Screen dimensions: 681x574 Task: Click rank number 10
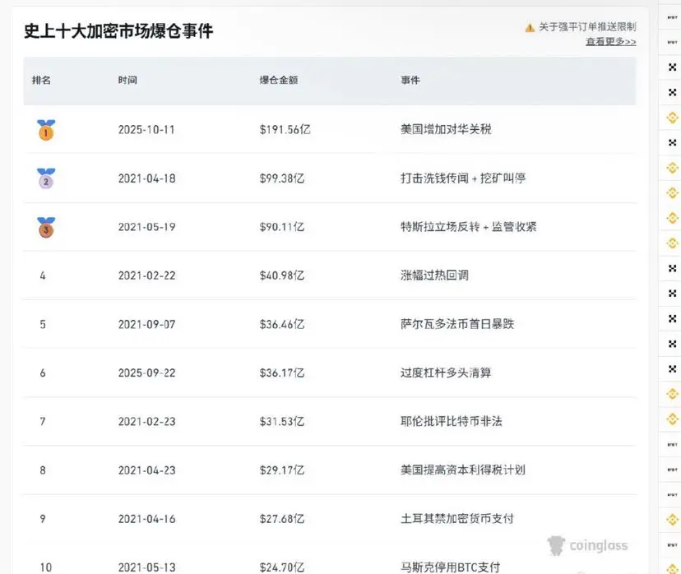point(45,567)
